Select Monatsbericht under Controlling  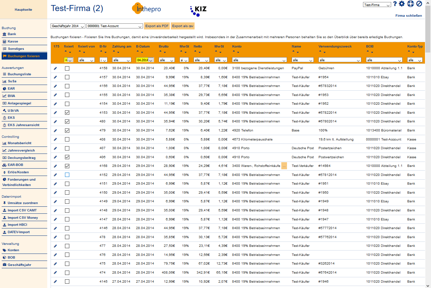tap(19, 143)
